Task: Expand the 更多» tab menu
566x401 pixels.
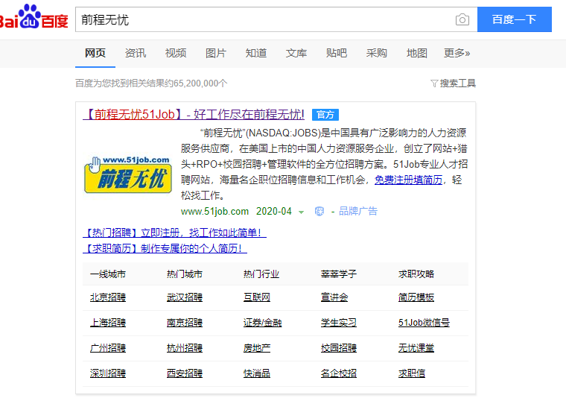Action: pyautogui.click(x=457, y=53)
